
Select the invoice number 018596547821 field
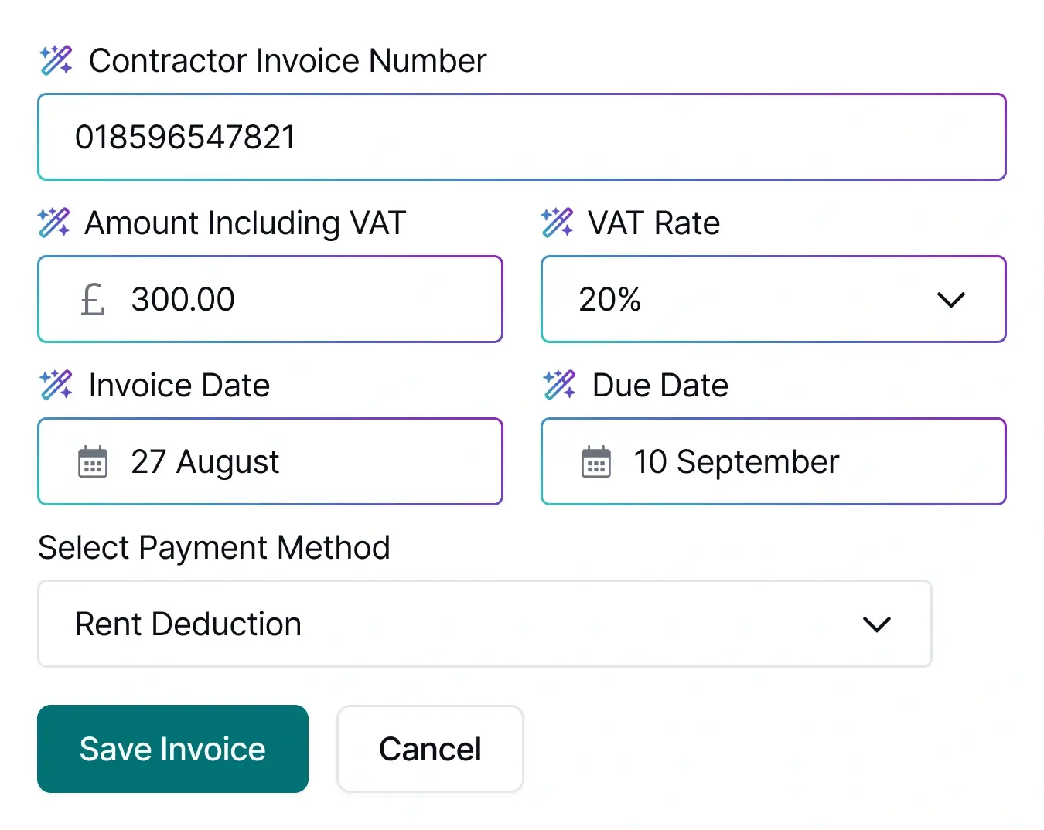521,137
